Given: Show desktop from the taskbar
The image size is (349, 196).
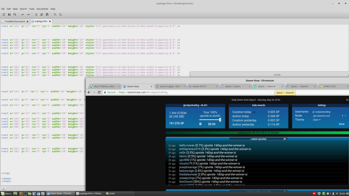Looking at the screenshot, I should [15, 194].
